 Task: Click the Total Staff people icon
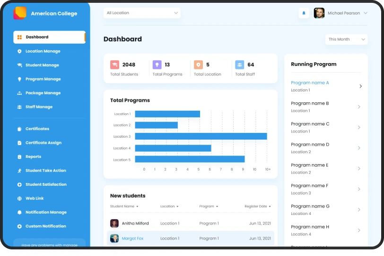tap(240, 65)
